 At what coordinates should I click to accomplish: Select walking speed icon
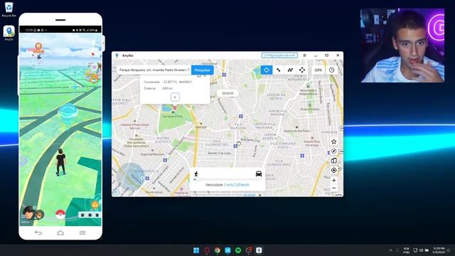coord(196,174)
